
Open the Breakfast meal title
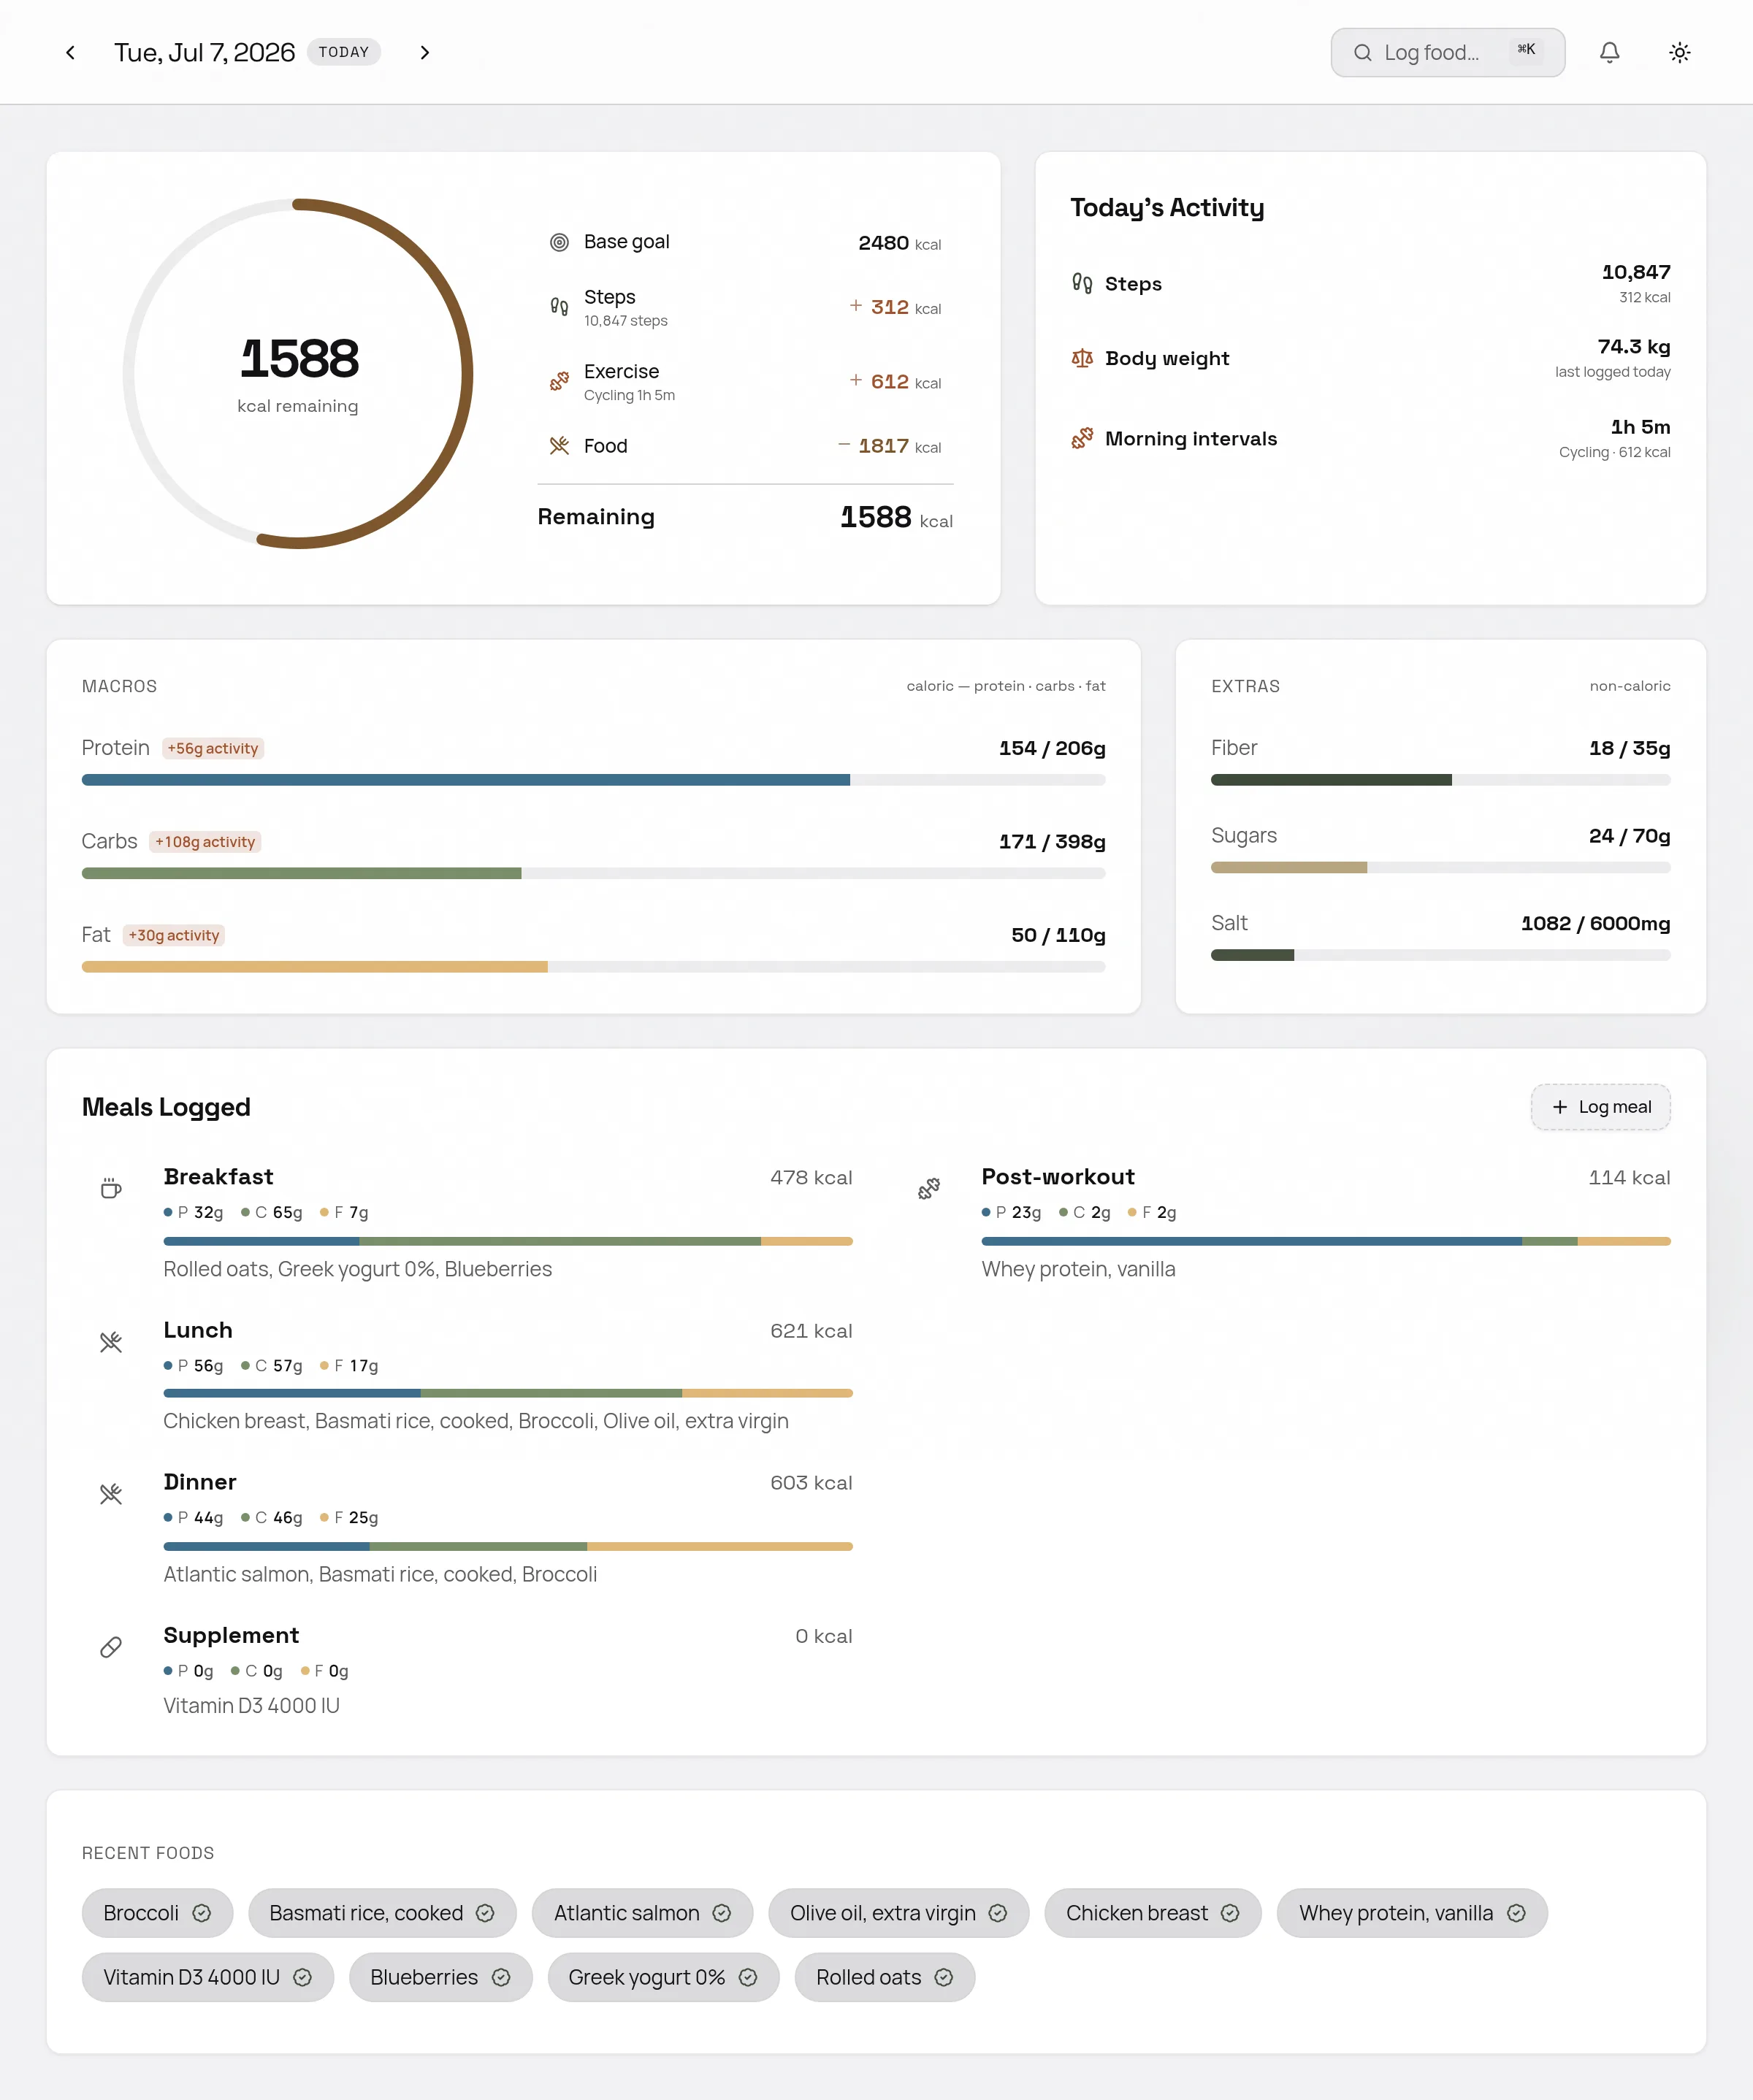point(218,1176)
